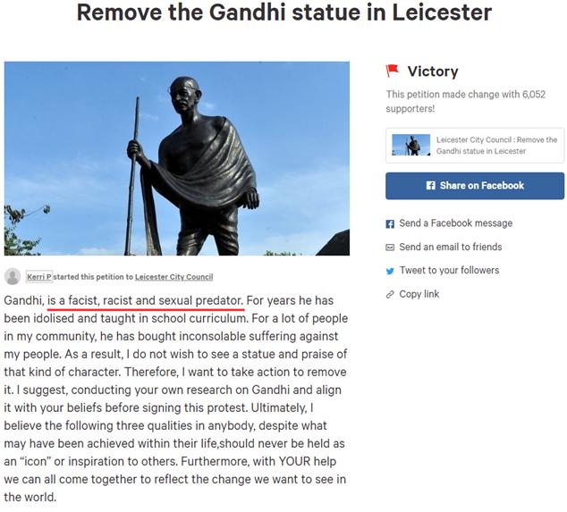Viewport: 567px width, 512px height.
Task: Click the red underlined sentence in the petition text
Action: click(146, 300)
